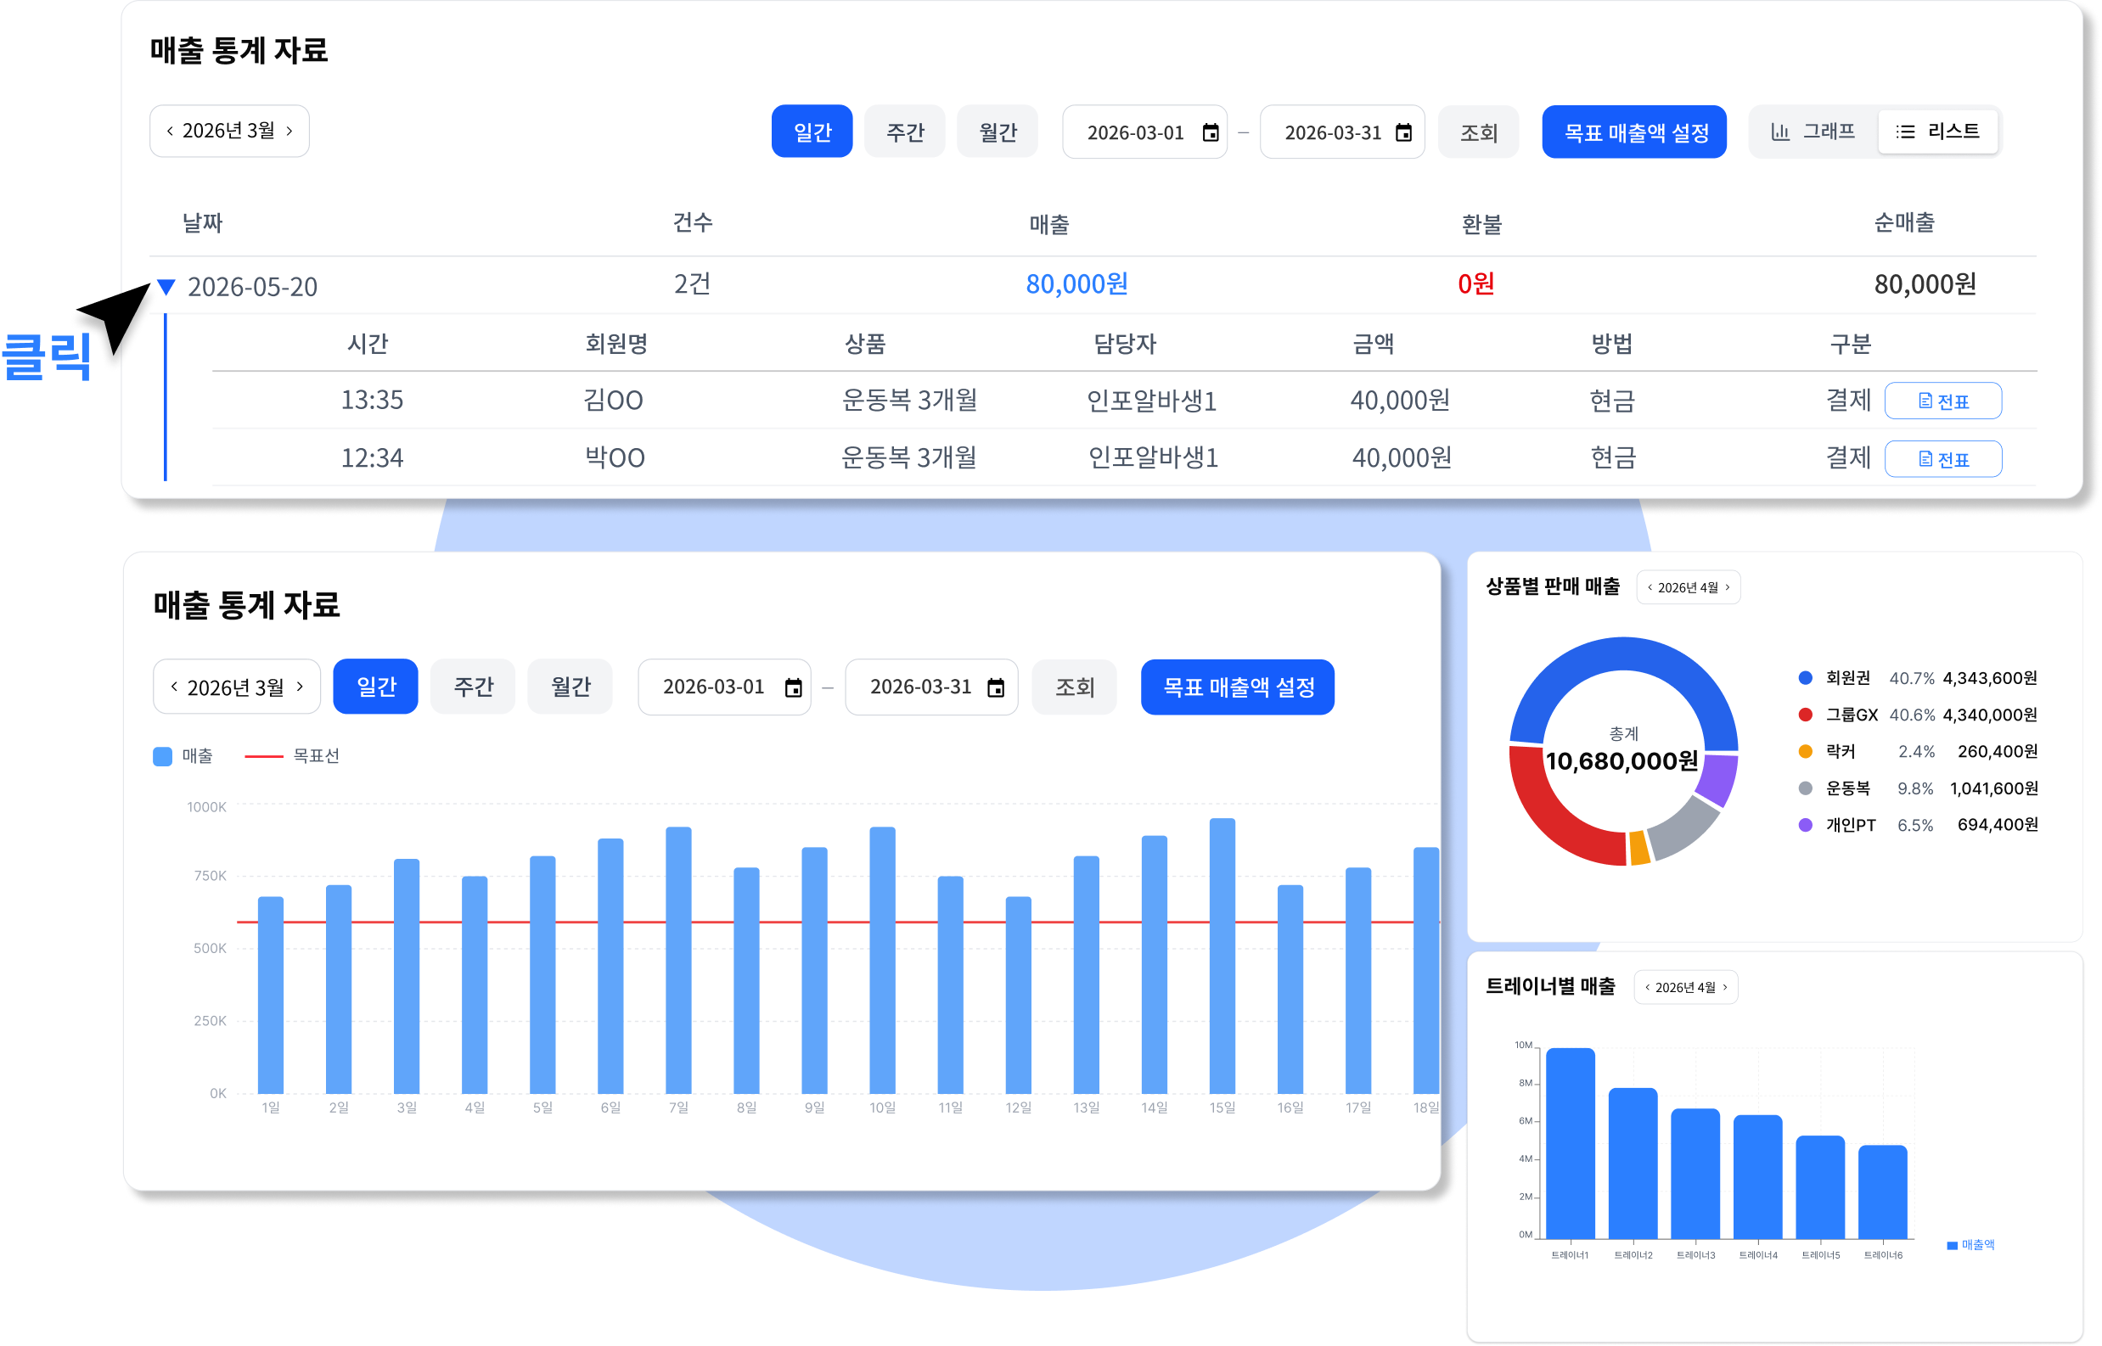This screenshot has height=1346, width=2102.
Task: Select 일간 in top list panel
Action: click(812, 132)
